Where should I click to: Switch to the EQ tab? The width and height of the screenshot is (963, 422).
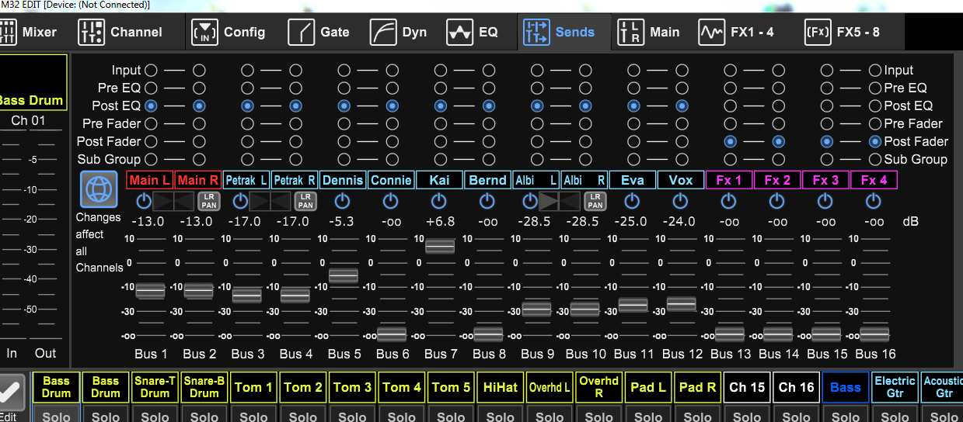pyautogui.click(x=473, y=33)
